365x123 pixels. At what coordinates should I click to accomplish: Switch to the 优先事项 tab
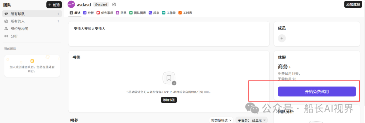pyautogui.click(x=105, y=13)
